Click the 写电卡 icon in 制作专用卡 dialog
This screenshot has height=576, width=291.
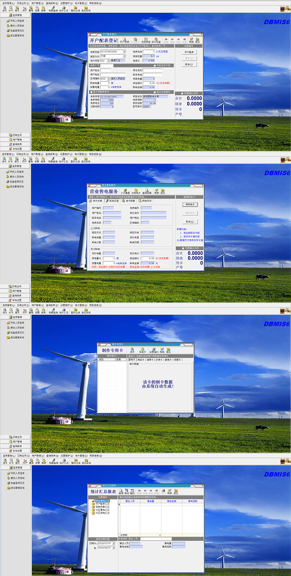142,350
